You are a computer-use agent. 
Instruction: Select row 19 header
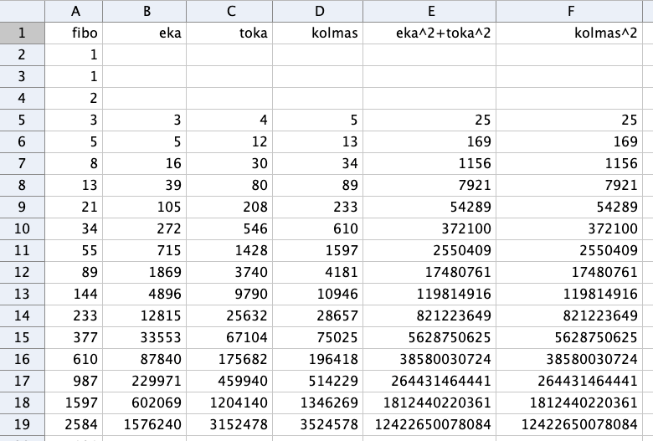tap(22, 425)
